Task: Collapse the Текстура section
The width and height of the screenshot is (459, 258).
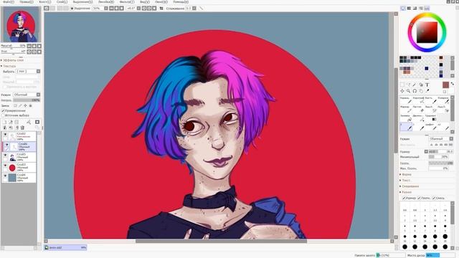Action: click(9, 66)
